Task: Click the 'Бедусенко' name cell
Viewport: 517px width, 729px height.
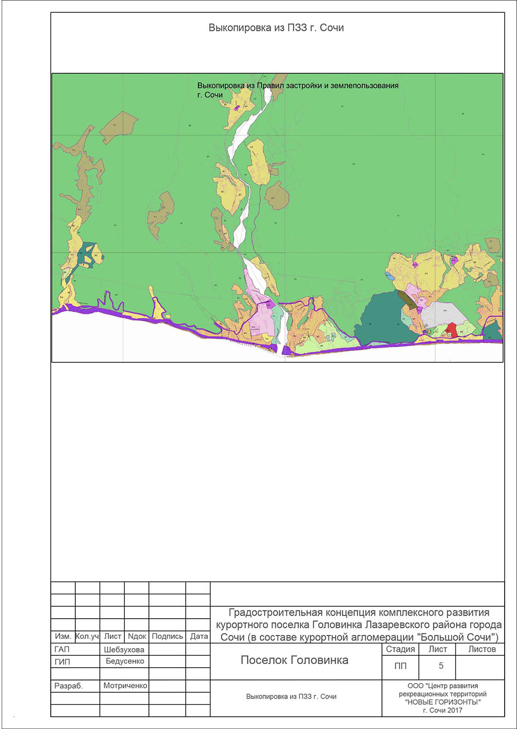Action: (124, 661)
